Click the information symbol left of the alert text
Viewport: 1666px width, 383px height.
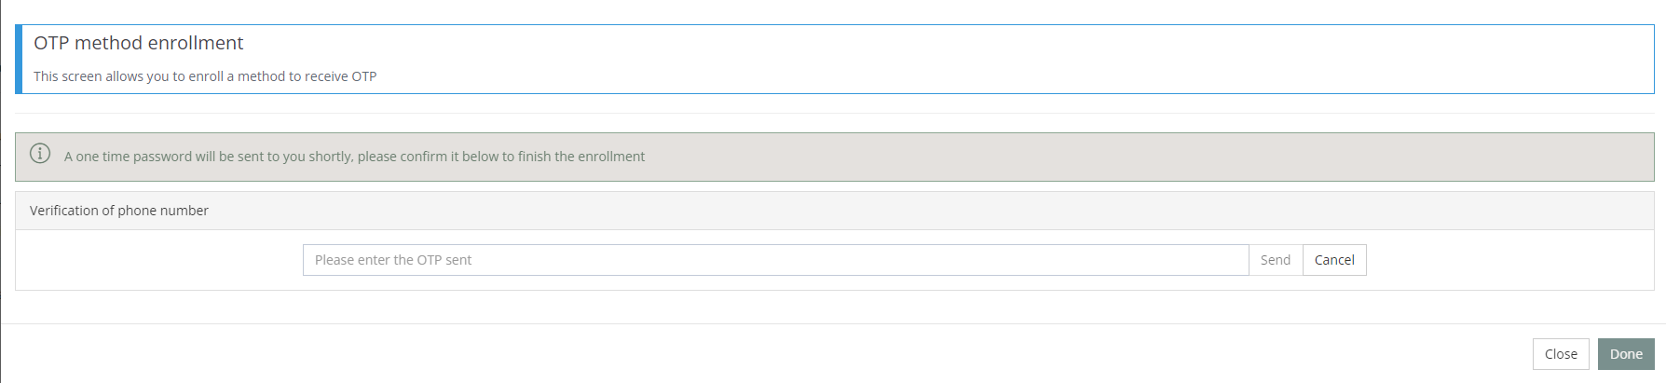click(x=40, y=154)
